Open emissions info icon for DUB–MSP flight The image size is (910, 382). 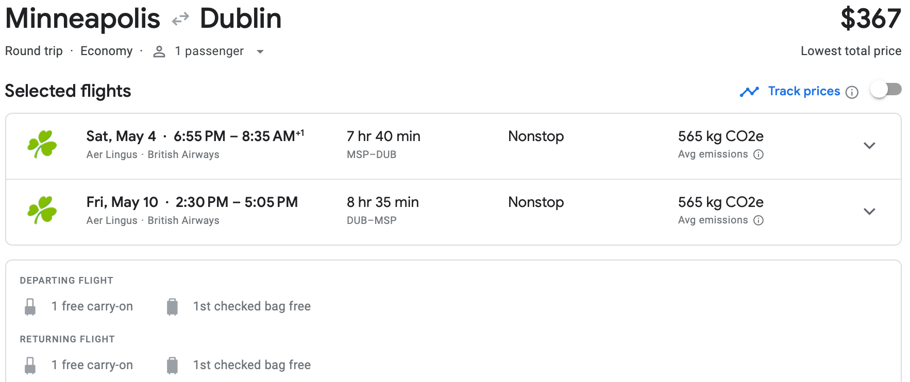759,220
